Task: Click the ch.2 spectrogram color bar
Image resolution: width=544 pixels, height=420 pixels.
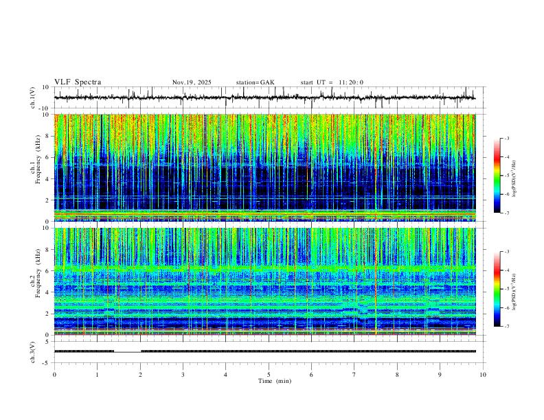Action: point(497,289)
